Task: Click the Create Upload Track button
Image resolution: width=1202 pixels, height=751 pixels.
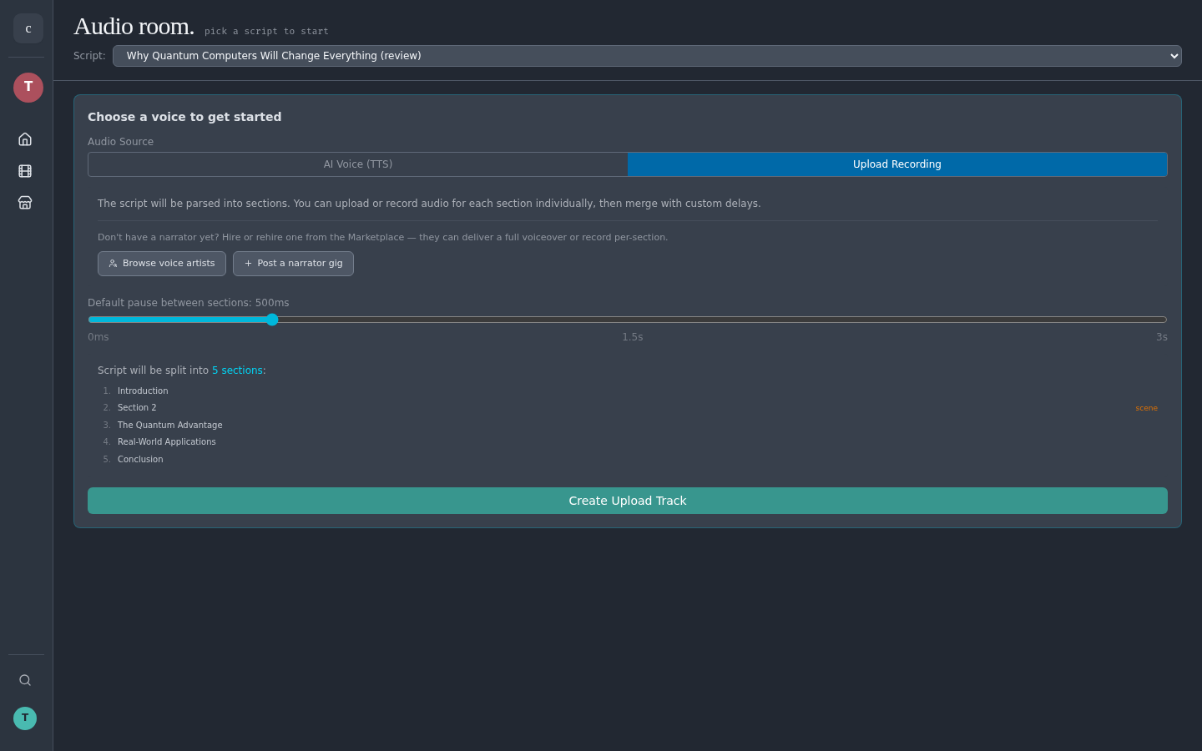Action: [628, 501]
